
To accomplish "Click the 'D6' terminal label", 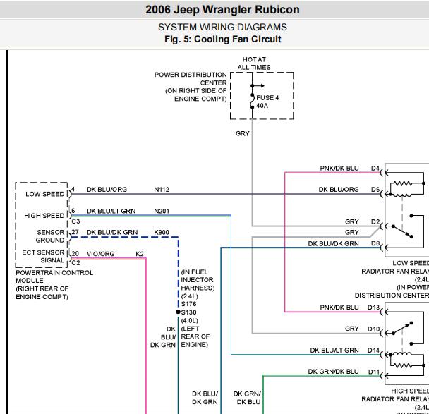I will (x=375, y=190).
